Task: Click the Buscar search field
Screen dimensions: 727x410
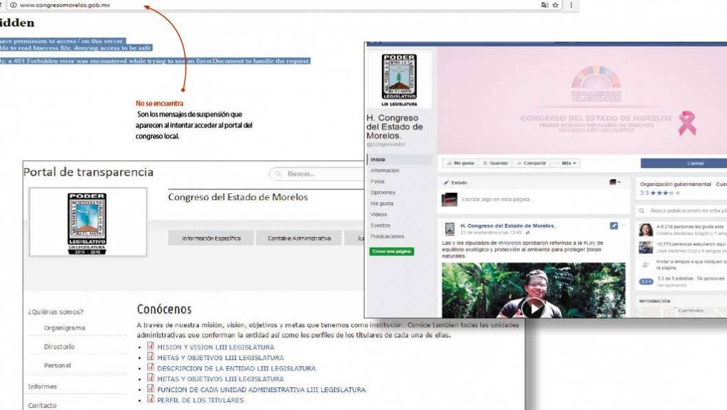Action: (x=315, y=174)
